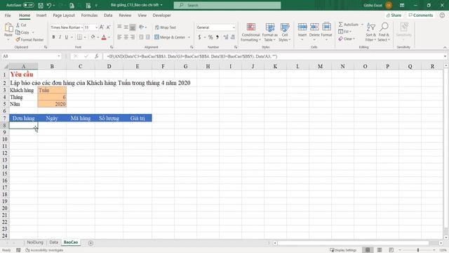This screenshot has height=253, width=449.
Task: Click the Delete cells icon
Action: click(x=314, y=27)
